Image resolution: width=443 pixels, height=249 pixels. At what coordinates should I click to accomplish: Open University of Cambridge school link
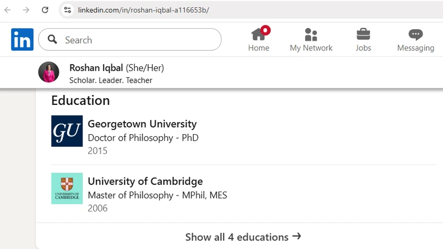point(145,182)
